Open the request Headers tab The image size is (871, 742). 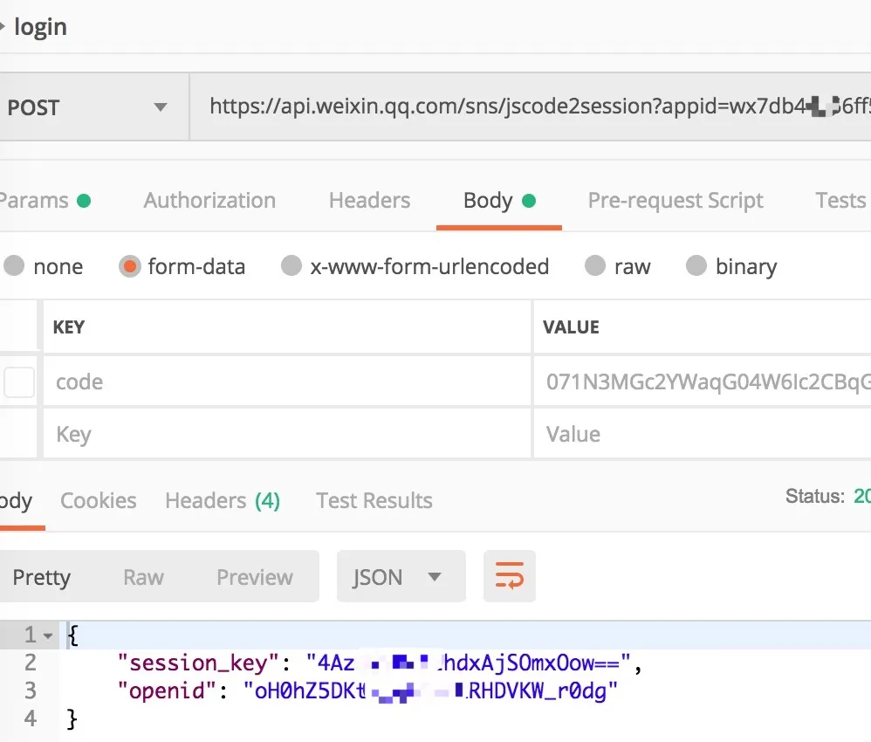tap(369, 201)
